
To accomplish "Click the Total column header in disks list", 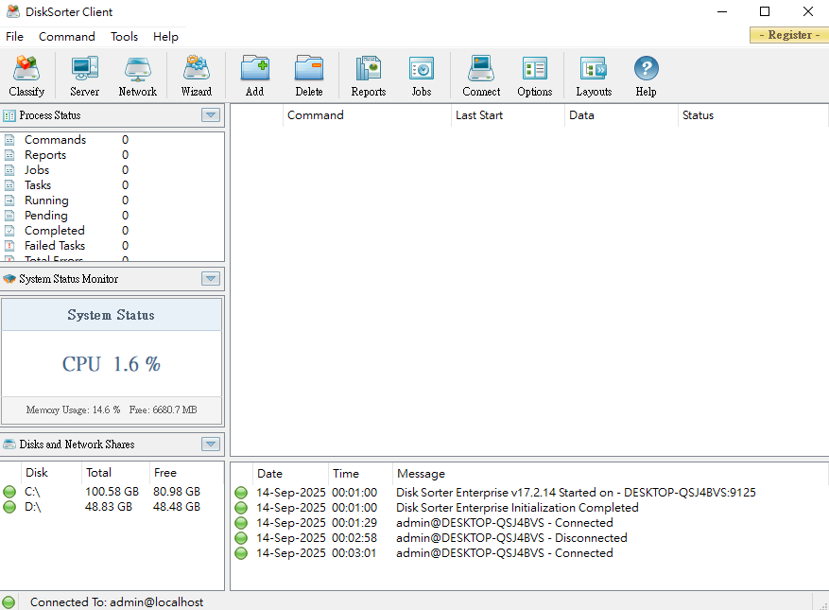I will pos(115,473).
